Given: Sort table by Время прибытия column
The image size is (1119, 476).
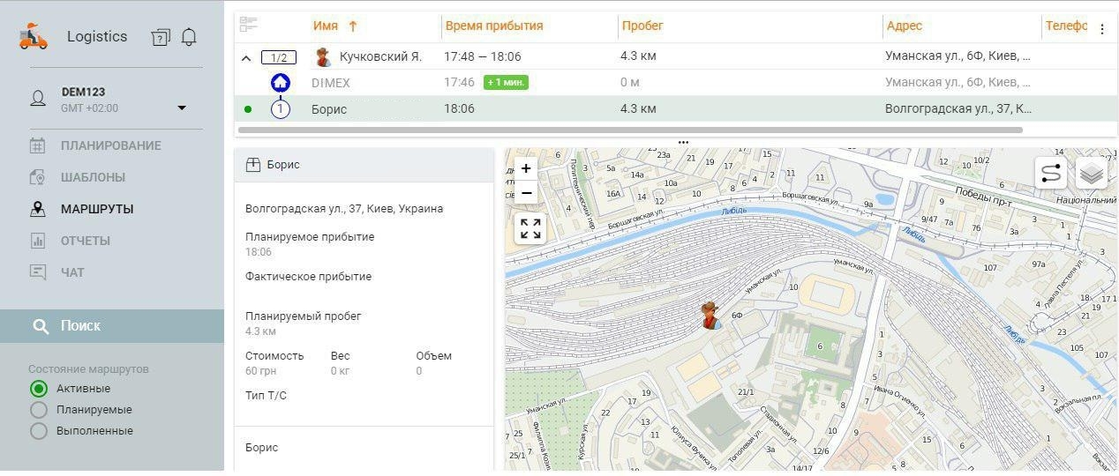Looking at the screenshot, I should [x=493, y=26].
